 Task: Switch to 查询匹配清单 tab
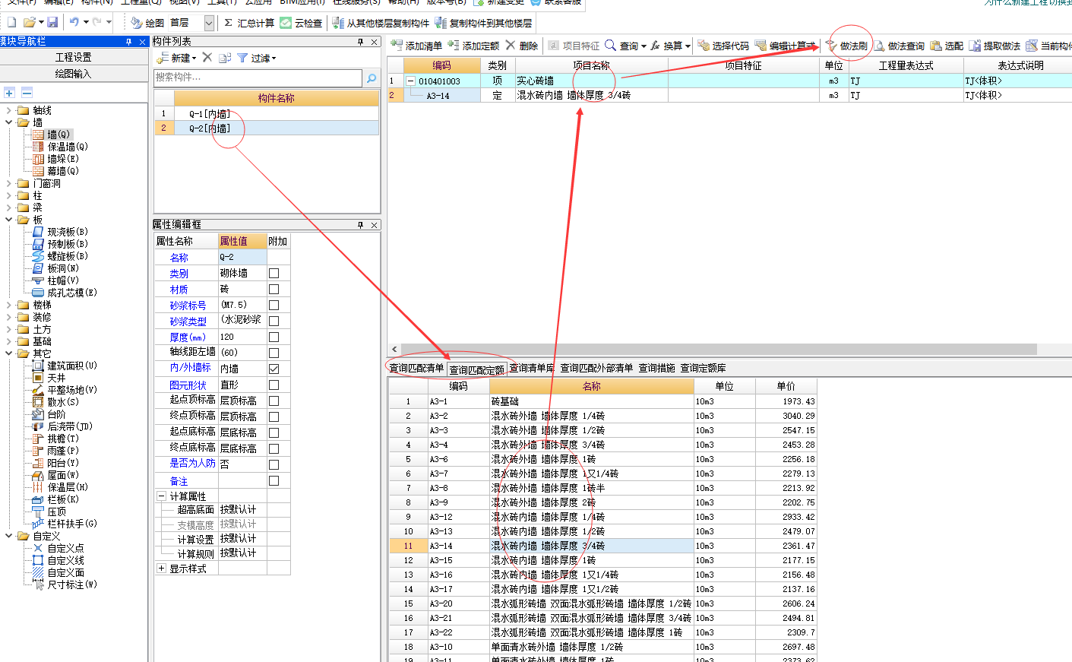click(x=416, y=368)
